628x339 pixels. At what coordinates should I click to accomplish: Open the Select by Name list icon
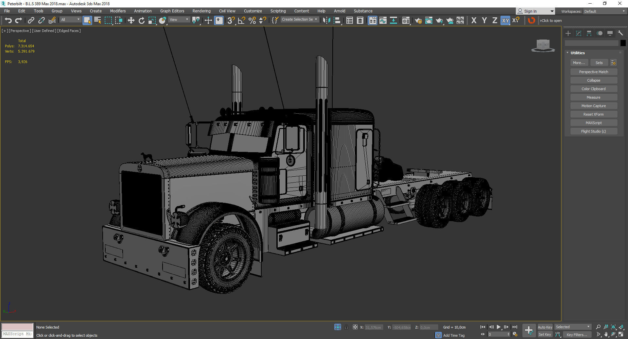click(97, 21)
